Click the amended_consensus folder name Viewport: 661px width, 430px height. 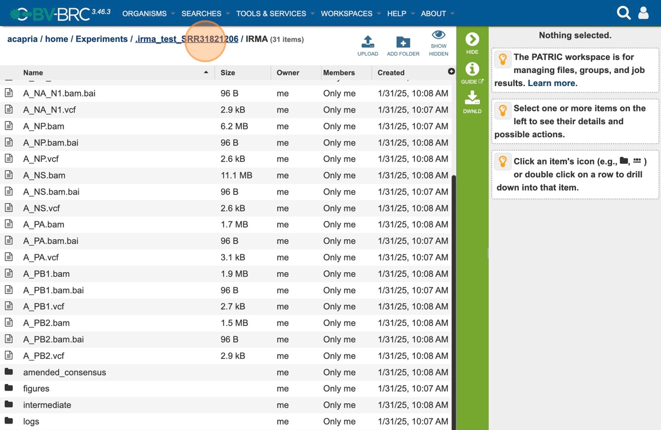coord(64,372)
